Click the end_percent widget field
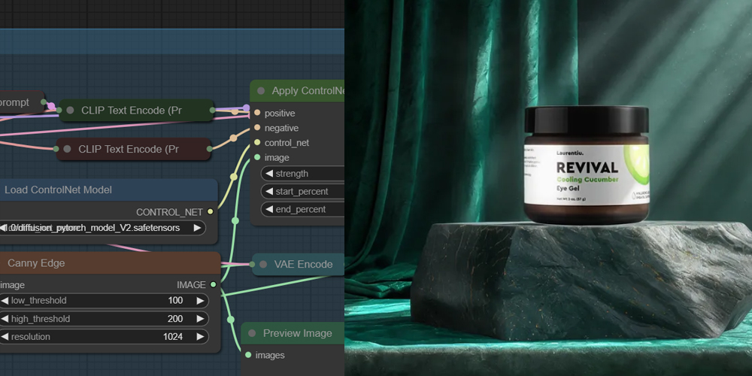 click(x=302, y=209)
